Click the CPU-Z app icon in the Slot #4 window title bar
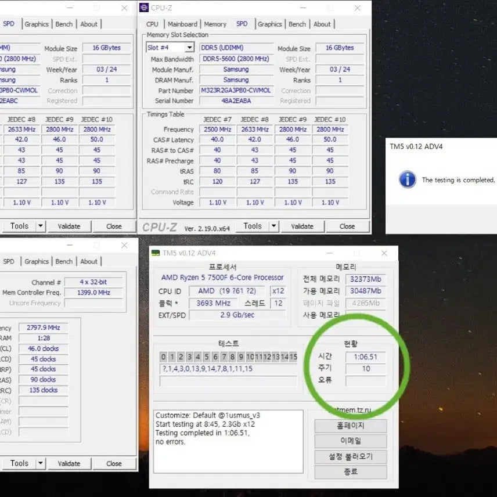497x497 pixels. (x=144, y=8)
